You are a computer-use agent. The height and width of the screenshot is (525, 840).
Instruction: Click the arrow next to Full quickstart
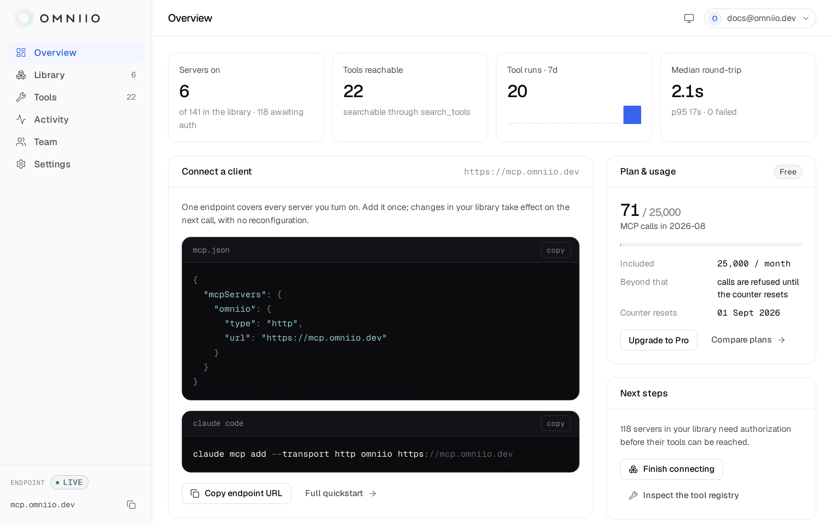coord(373,493)
